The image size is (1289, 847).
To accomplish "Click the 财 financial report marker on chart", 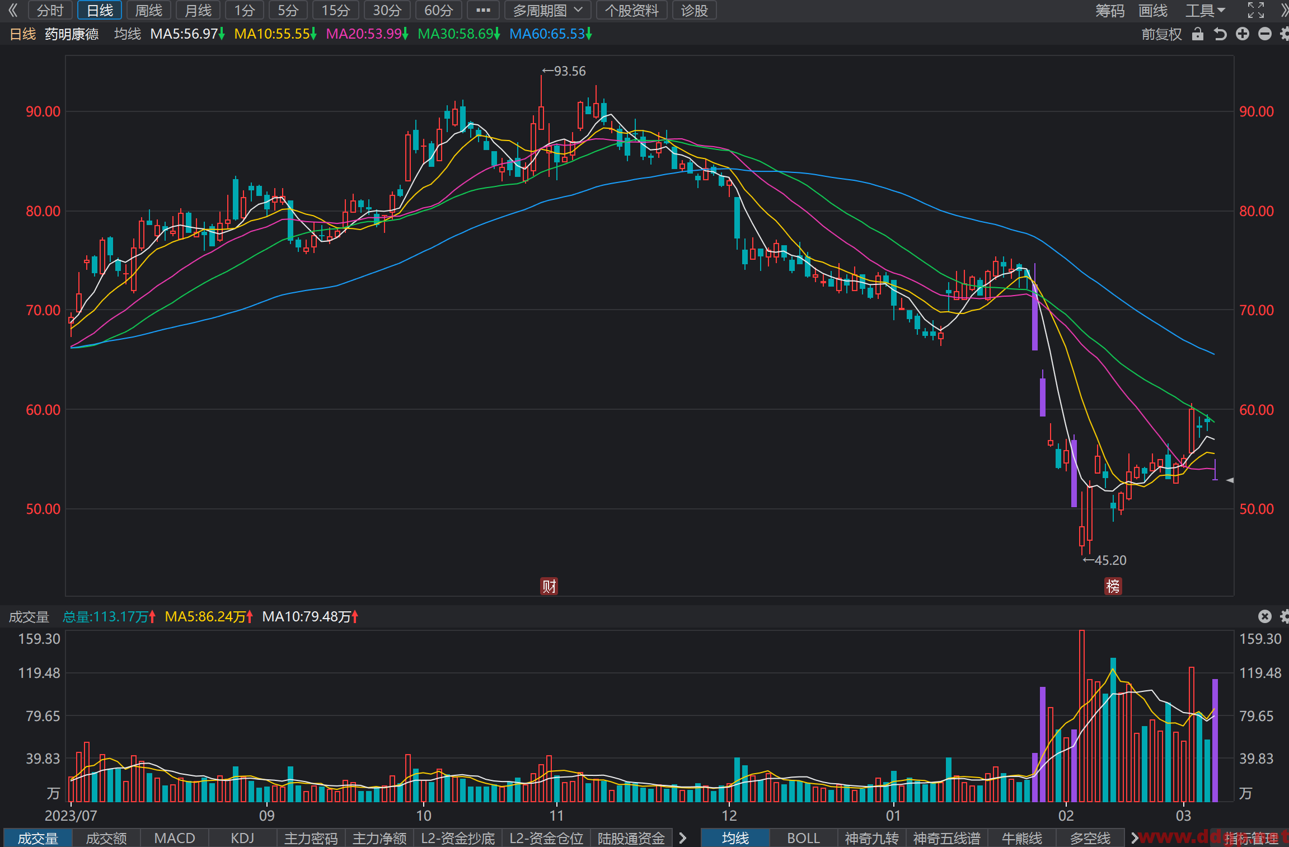I will 549,586.
